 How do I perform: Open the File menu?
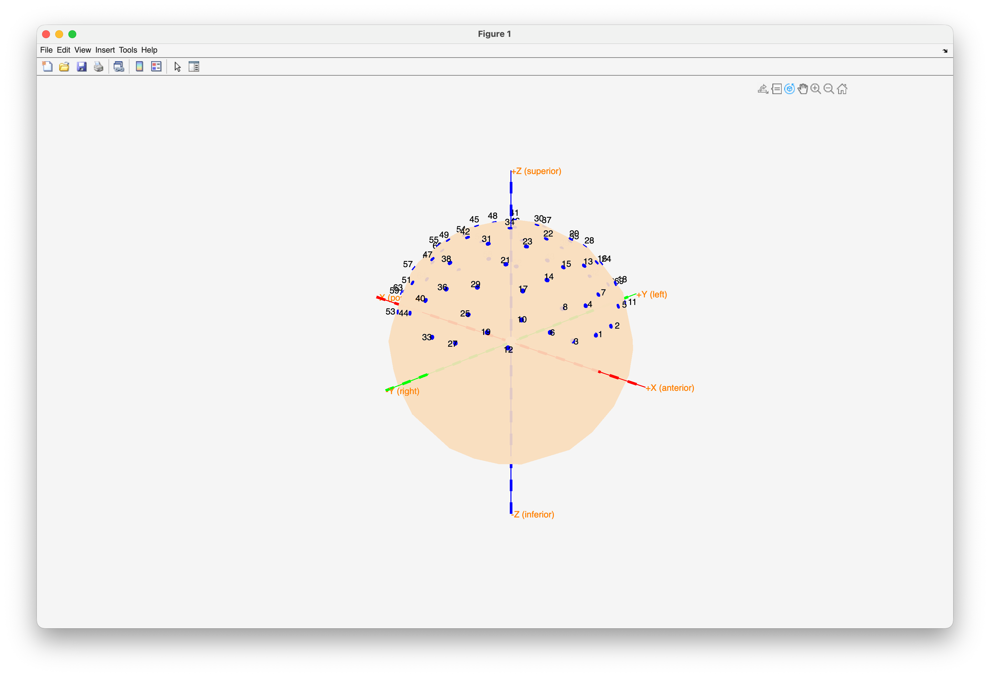click(x=46, y=50)
